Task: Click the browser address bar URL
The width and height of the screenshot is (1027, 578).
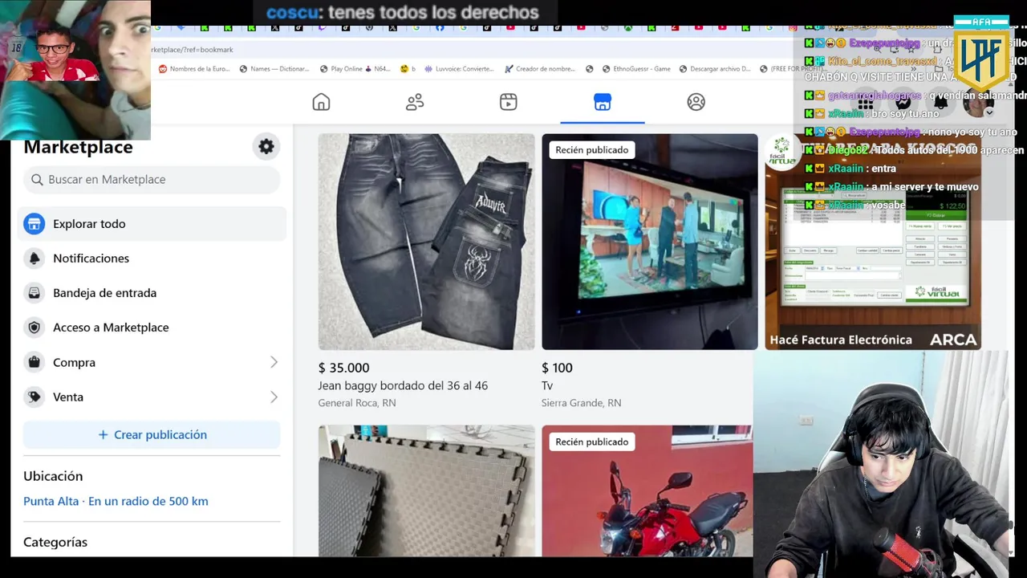Action: [x=193, y=50]
